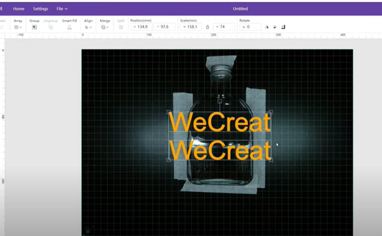Click the flip vertical icon
This screenshot has width=382, height=236.
(275, 27)
